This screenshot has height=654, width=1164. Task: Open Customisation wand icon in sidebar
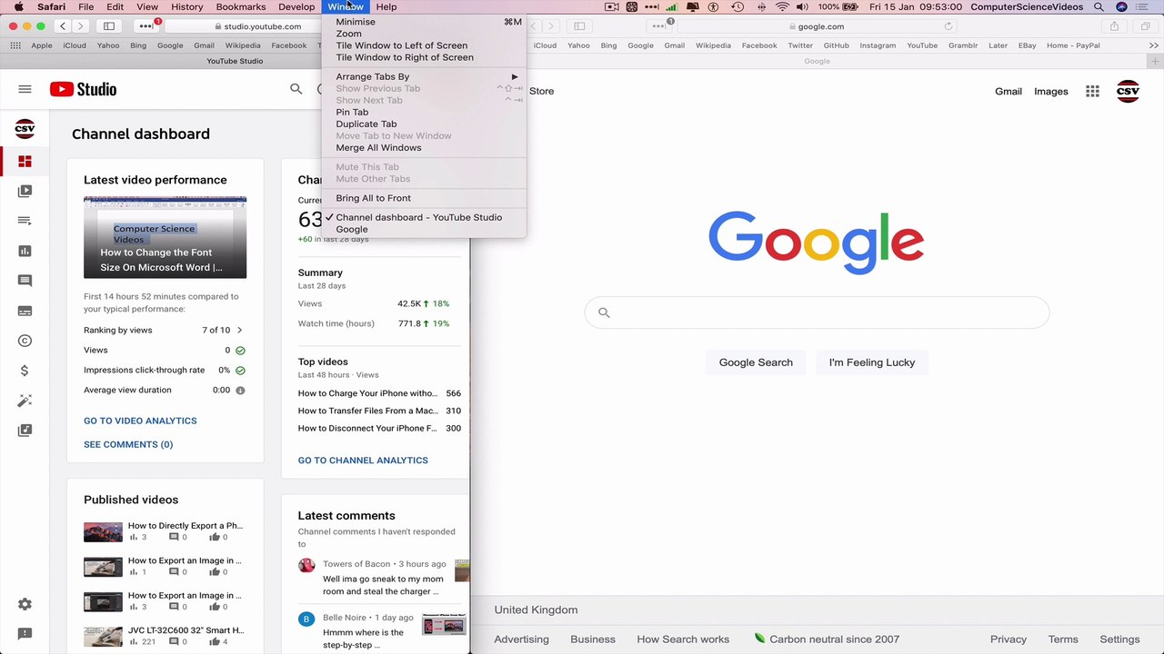(x=25, y=401)
